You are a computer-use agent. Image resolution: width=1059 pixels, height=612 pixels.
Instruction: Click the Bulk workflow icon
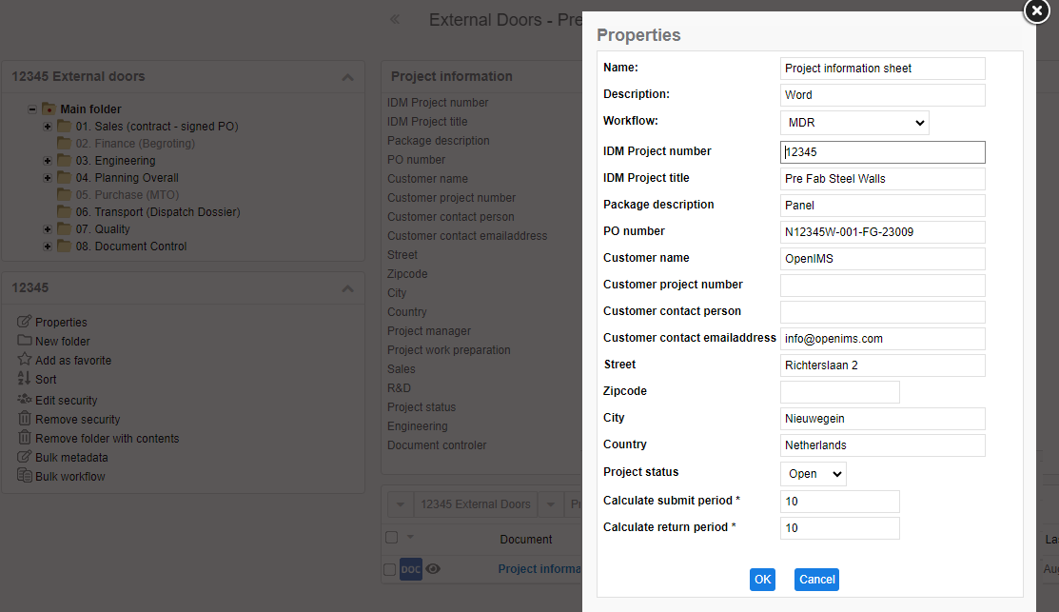(x=25, y=476)
